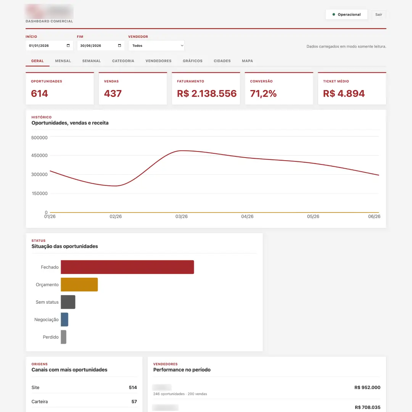Click the Sair button
The height and width of the screenshot is (412, 412).
coord(379,14)
